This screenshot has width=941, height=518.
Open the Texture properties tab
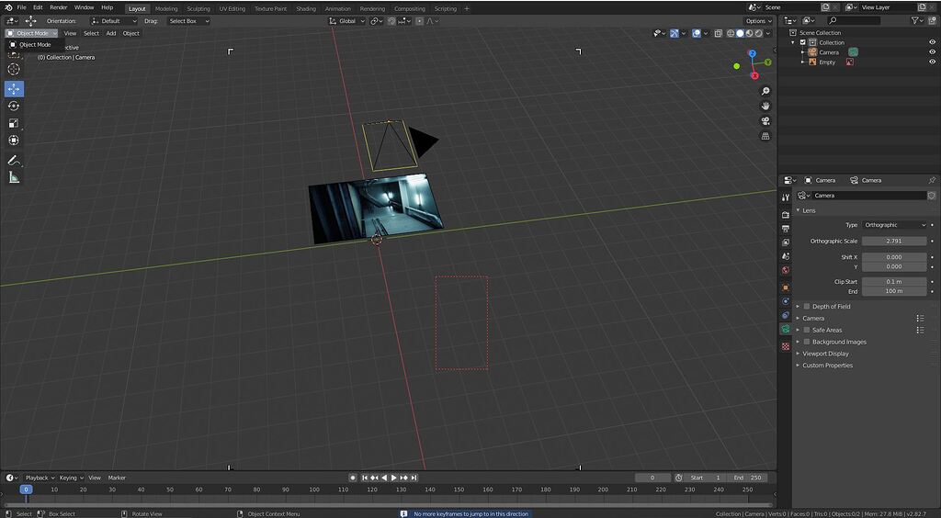click(x=786, y=346)
